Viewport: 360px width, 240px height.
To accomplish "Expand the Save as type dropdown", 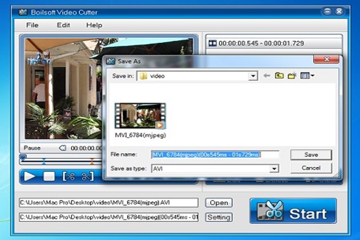I will point(274,169).
